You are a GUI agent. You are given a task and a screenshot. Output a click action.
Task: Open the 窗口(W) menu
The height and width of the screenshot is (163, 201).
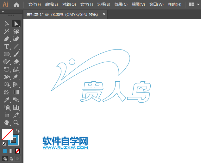point(156,4)
